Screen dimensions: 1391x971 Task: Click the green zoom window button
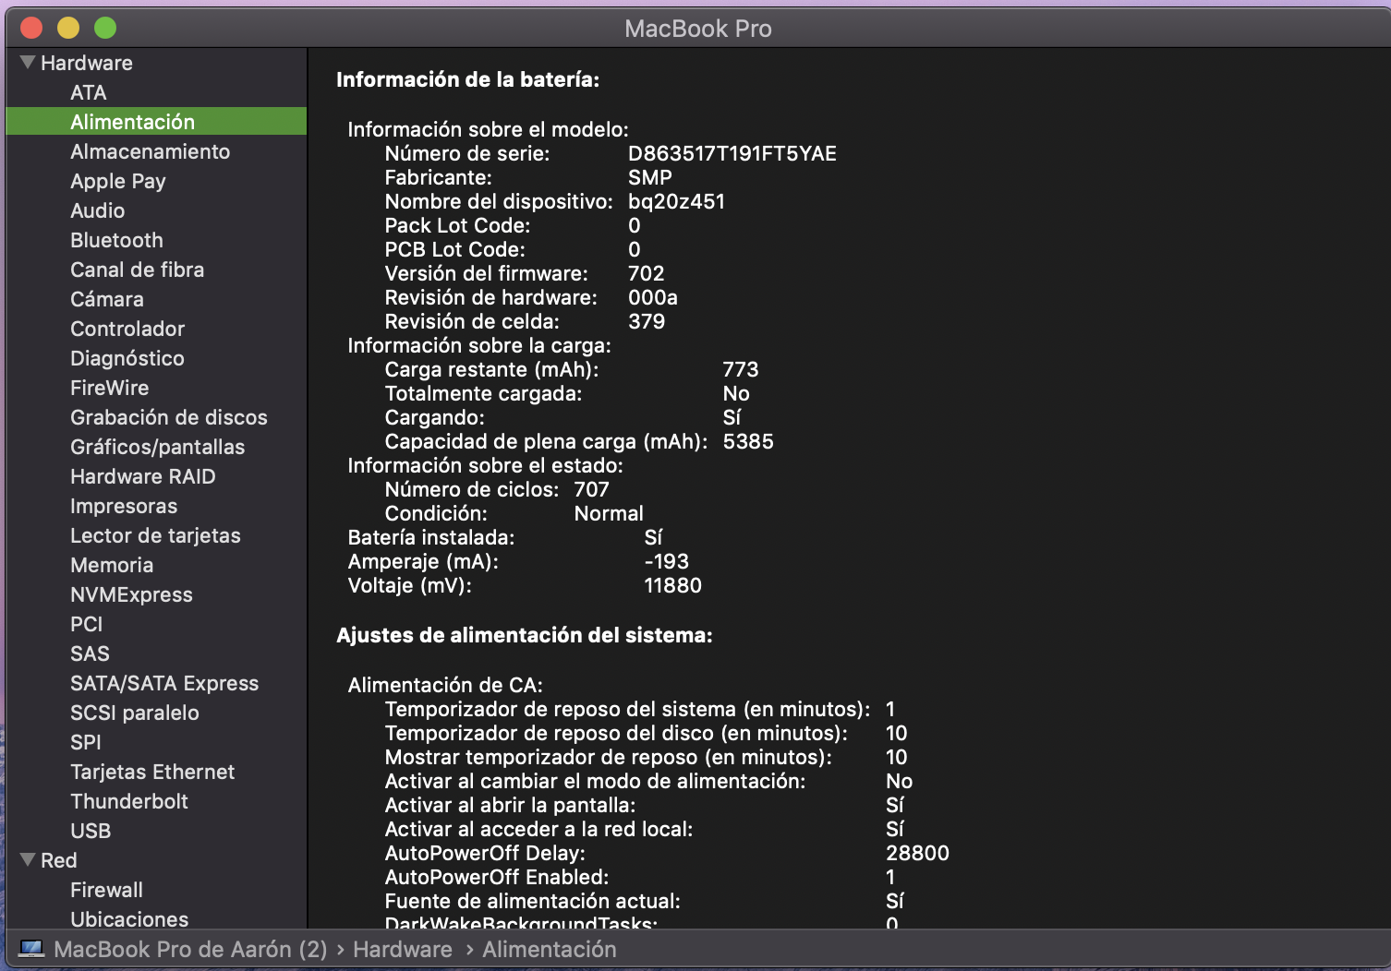click(105, 29)
